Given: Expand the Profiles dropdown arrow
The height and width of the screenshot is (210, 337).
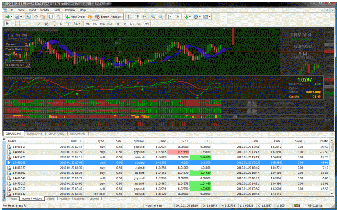Looking at the screenshot, I should (x=21, y=17).
